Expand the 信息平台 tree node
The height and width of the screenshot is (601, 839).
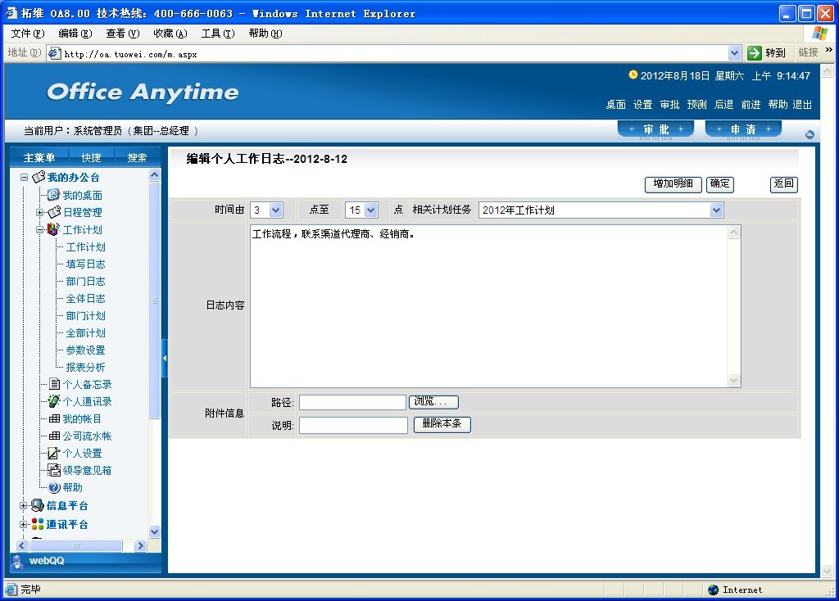(x=25, y=506)
